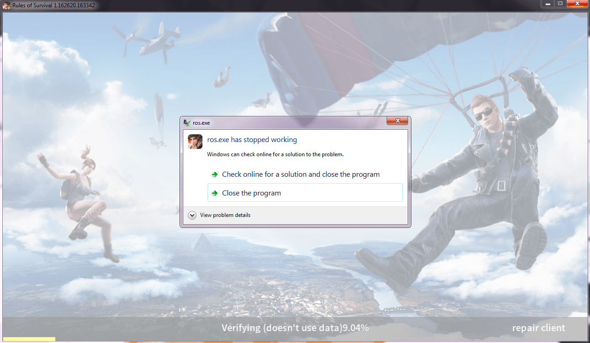590x343 pixels.
Task: Click the yellow verification progress bar
Action: click(29, 339)
